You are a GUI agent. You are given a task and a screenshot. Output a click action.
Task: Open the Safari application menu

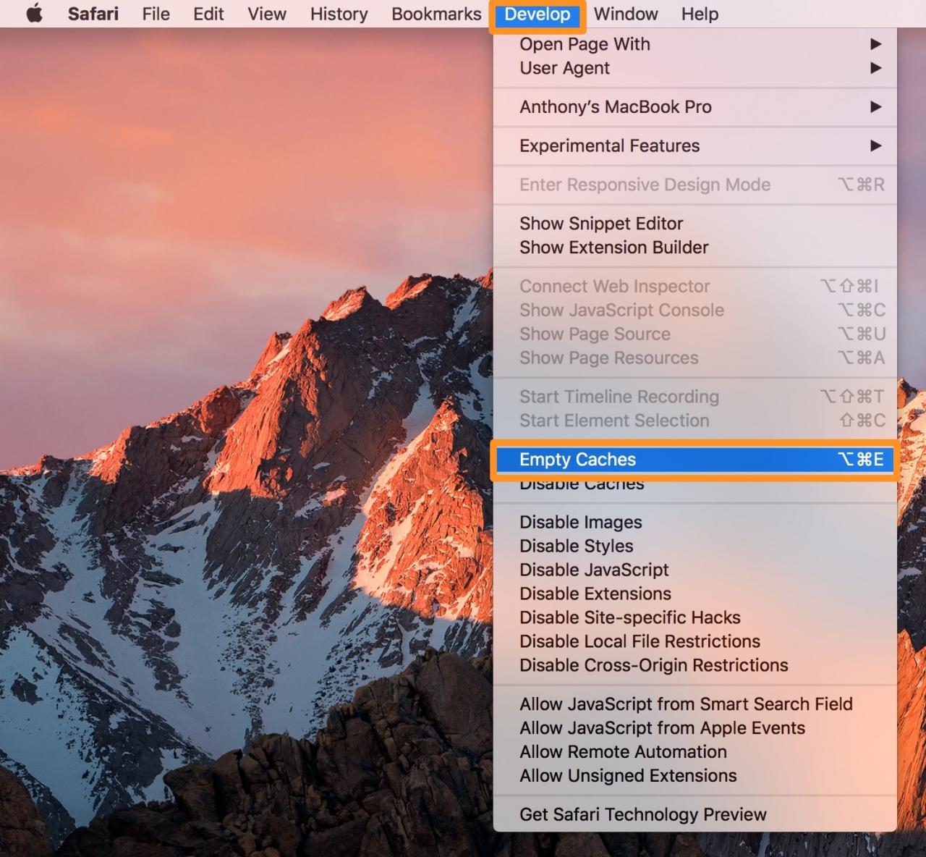[93, 14]
